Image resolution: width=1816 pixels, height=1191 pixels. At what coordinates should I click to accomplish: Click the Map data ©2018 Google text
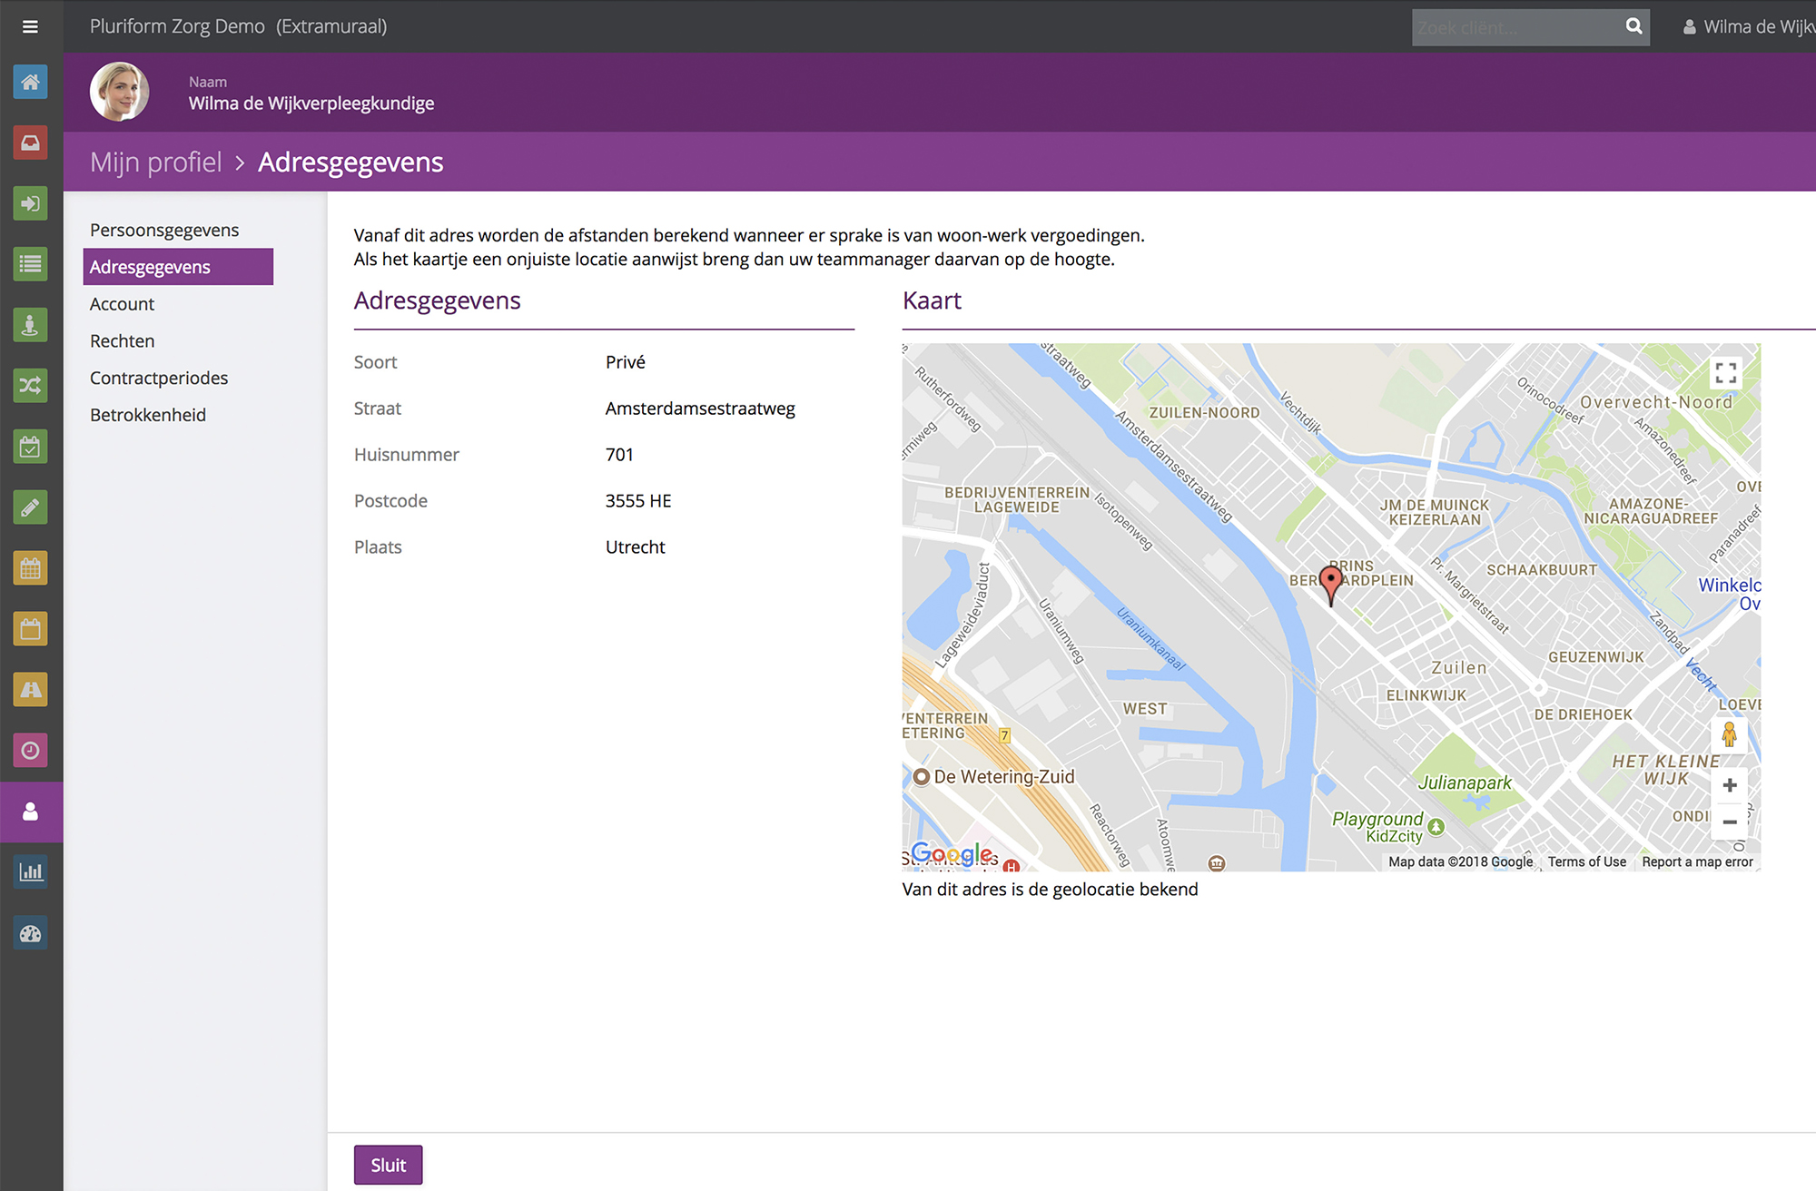tap(1460, 861)
